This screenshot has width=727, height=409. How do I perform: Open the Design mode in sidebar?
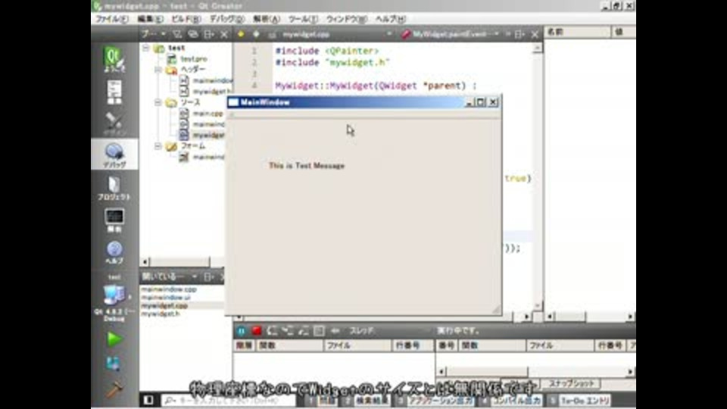point(114,123)
